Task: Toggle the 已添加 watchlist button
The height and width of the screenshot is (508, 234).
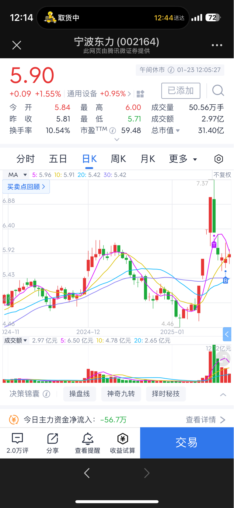Action: tap(181, 91)
